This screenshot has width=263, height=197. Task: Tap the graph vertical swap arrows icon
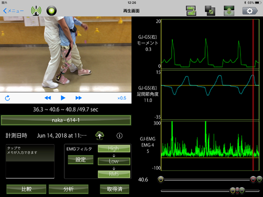point(229,11)
